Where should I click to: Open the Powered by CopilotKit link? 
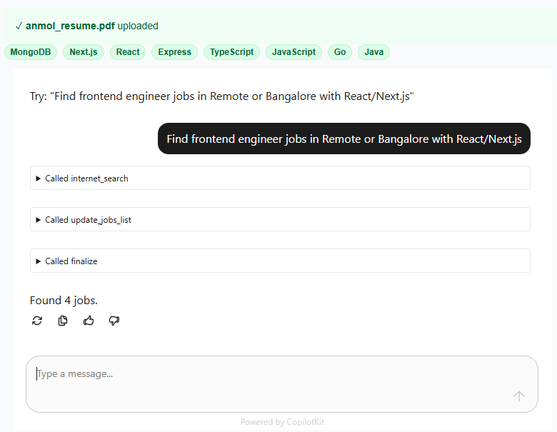[x=282, y=422]
